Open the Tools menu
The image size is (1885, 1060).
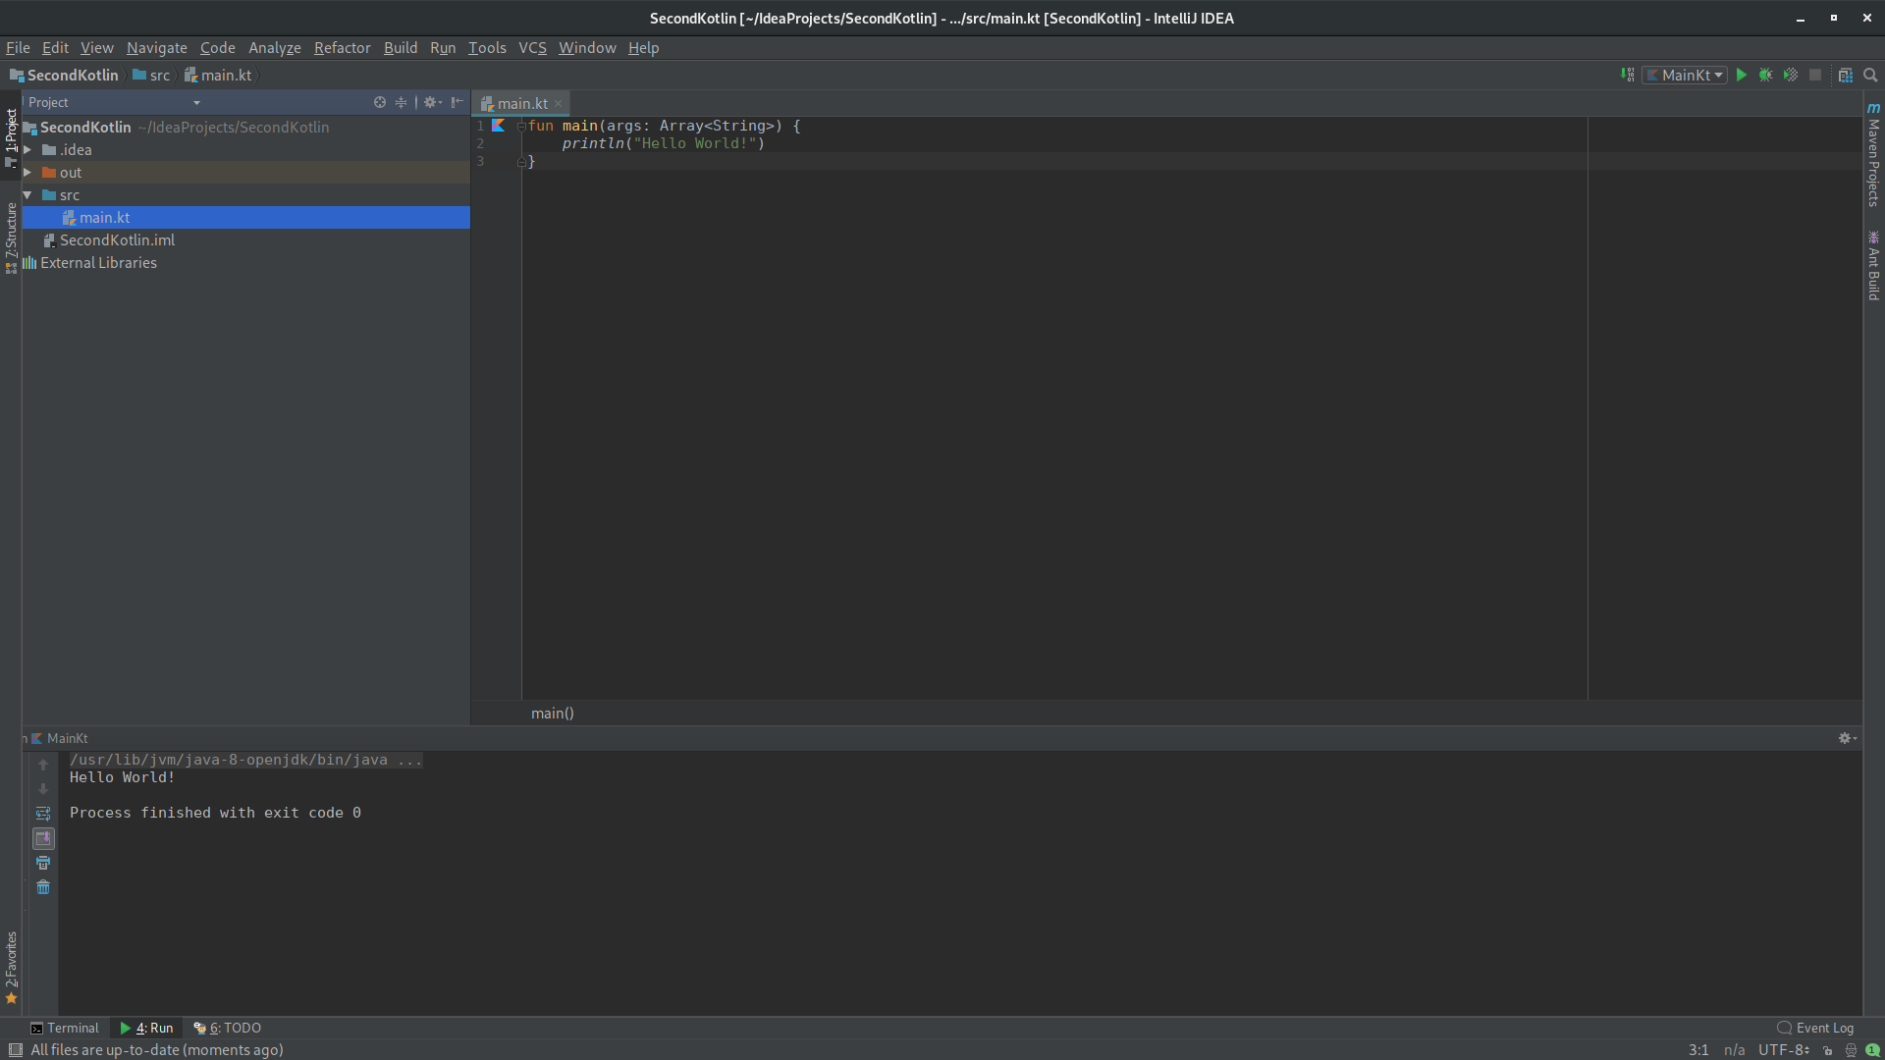487,47
